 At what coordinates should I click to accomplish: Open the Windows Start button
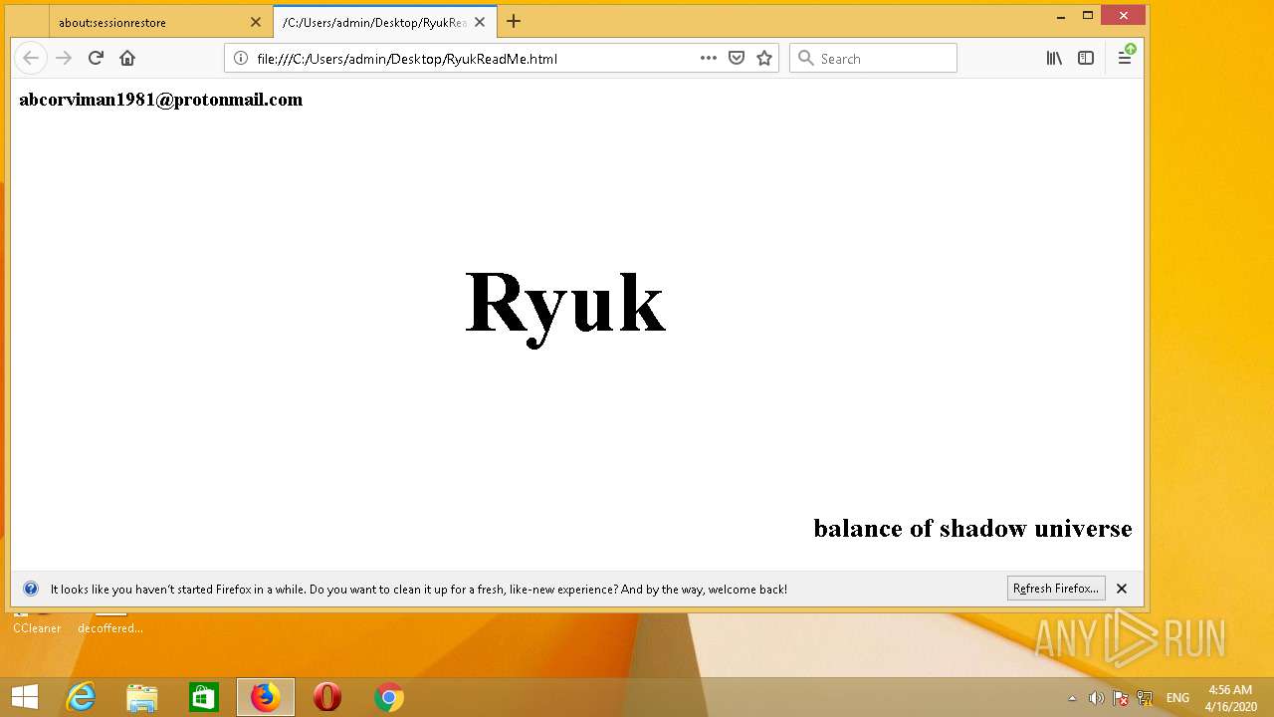pyautogui.click(x=25, y=697)
